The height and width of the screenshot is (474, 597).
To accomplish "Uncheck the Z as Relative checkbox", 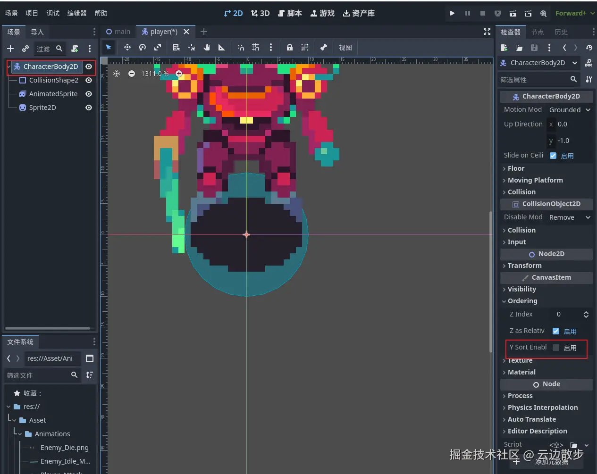I will (x=556, y=331).
